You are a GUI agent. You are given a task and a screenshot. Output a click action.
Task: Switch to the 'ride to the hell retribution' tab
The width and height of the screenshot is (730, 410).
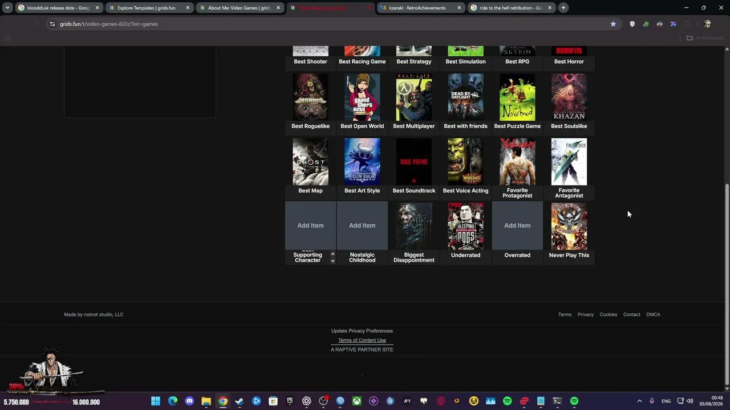[x=511, y=8]
